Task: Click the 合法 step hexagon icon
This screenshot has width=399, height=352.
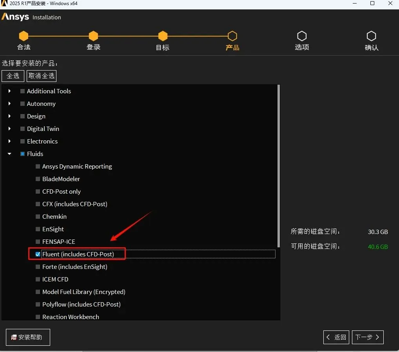Action: pos(24,36)
